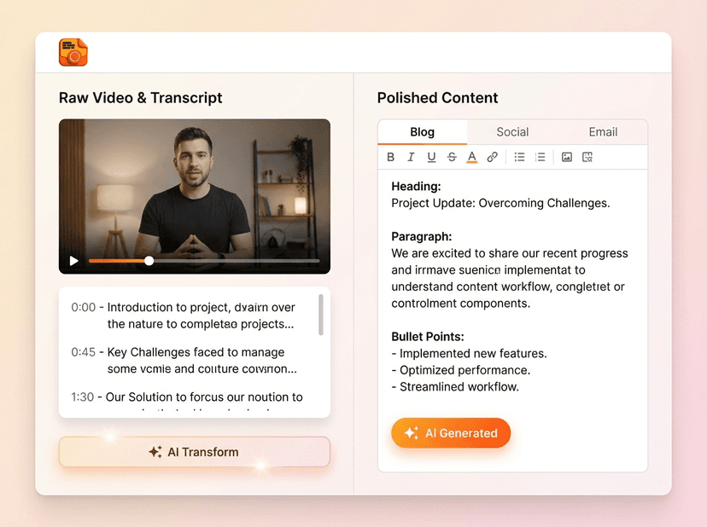The width and height of the screenshot is (707, 527).
Task: Apply italic formatting
Action: [x=411, y=157]
